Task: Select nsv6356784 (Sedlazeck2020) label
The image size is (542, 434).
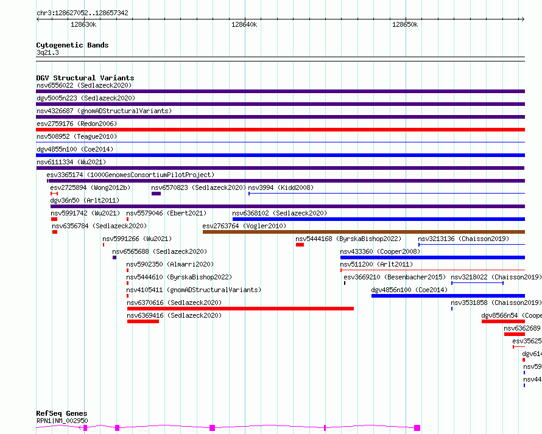Action: click(99, 226)
